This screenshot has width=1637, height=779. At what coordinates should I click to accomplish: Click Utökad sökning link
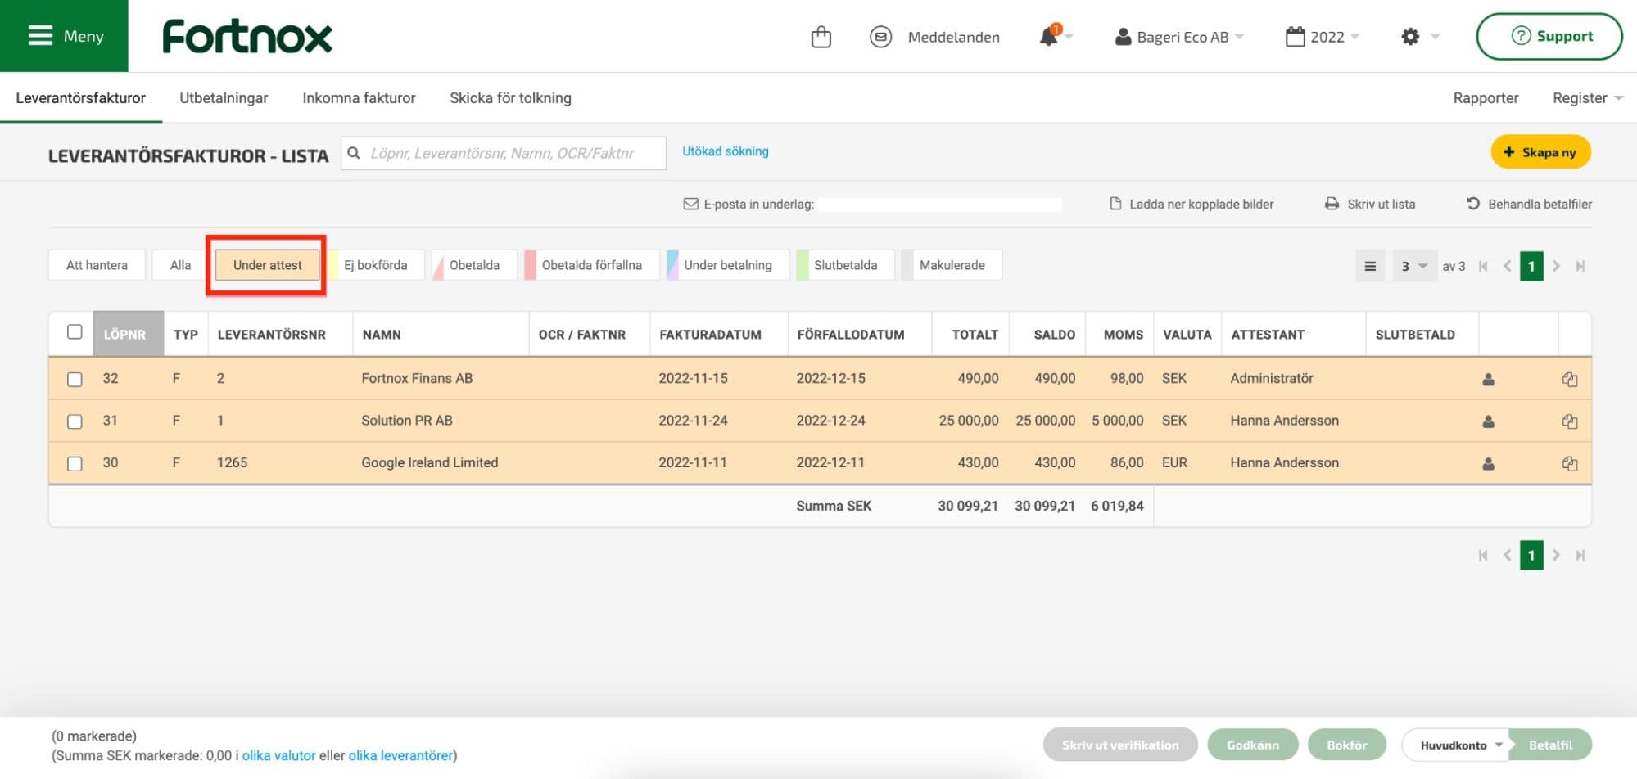[x=726, y=151]
